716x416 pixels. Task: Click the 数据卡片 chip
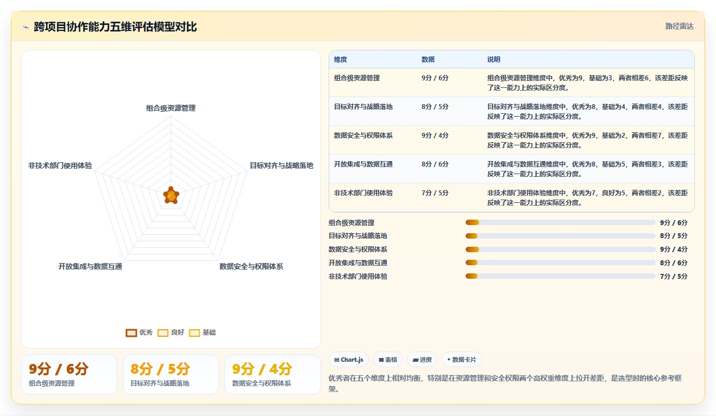[x=461, y=360]
